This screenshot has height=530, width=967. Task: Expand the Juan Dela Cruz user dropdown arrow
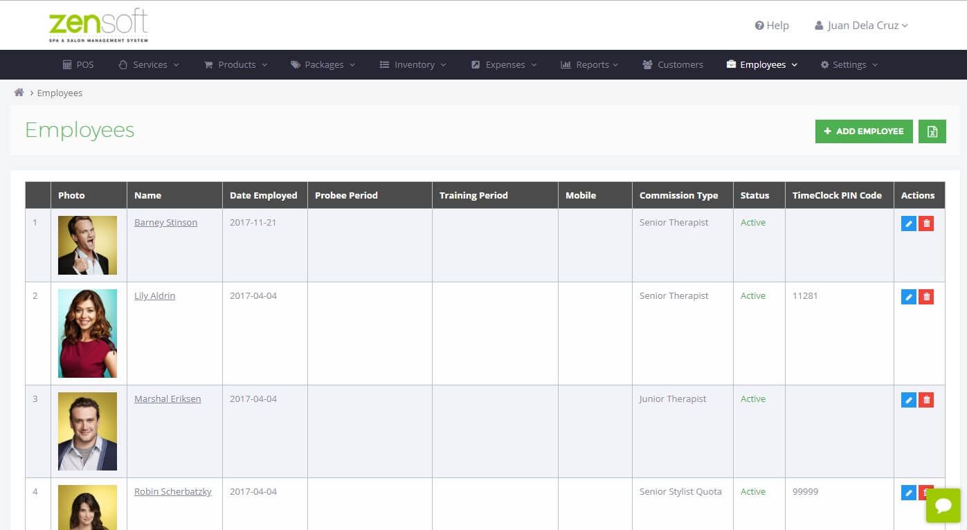905,26
